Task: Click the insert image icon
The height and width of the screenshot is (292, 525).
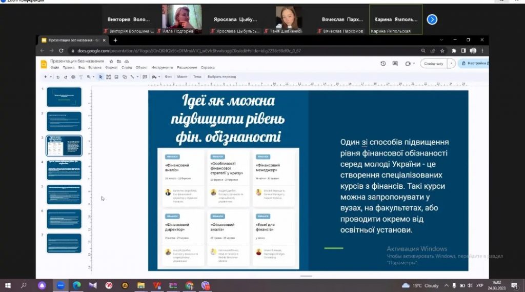Action: coord(116,77)
